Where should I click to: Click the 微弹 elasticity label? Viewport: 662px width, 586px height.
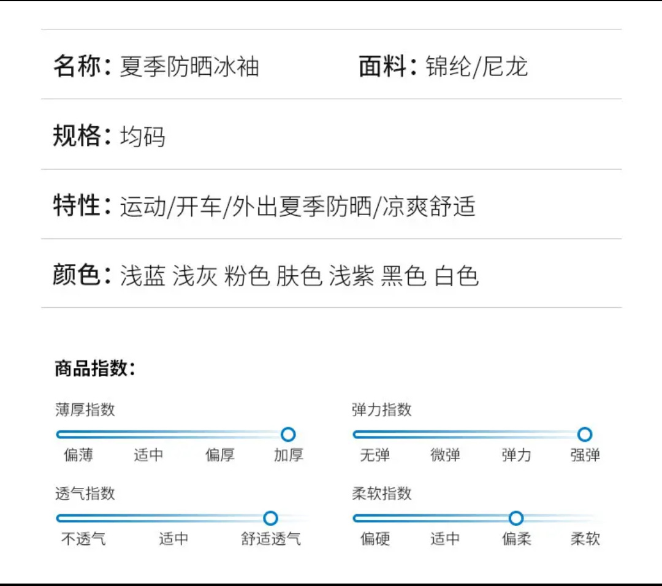pyautogui.click(x=445, y=455)
